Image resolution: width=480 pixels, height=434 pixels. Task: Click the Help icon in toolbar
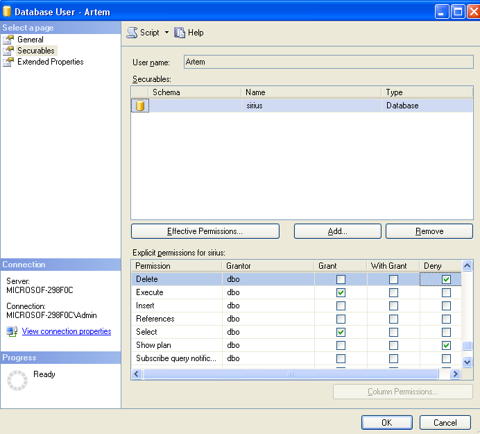pyautogui.click(x=180, y=33)
